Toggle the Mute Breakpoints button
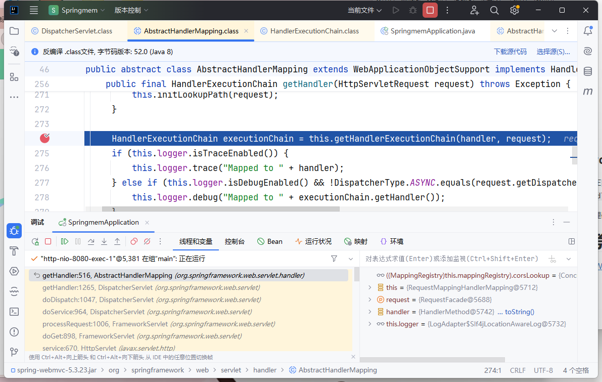The image size is (602, 382). coord(147,242)
